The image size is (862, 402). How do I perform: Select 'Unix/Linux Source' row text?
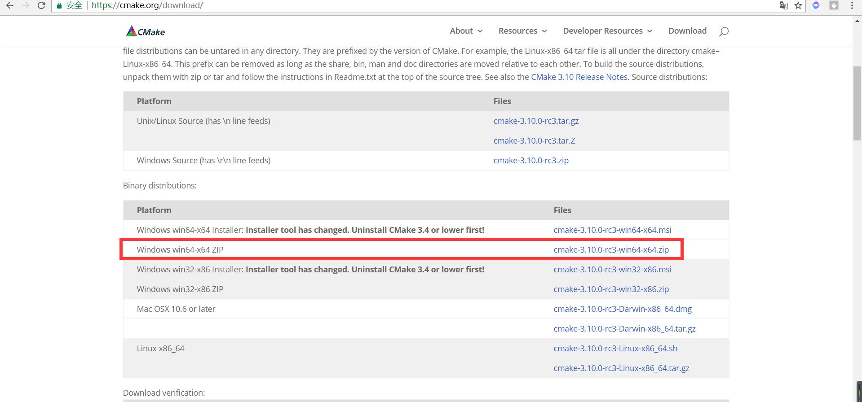click(x=203, y=121)
